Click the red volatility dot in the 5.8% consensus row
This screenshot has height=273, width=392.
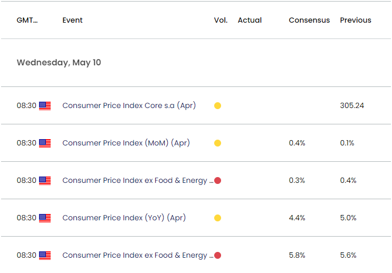(217, 256)
